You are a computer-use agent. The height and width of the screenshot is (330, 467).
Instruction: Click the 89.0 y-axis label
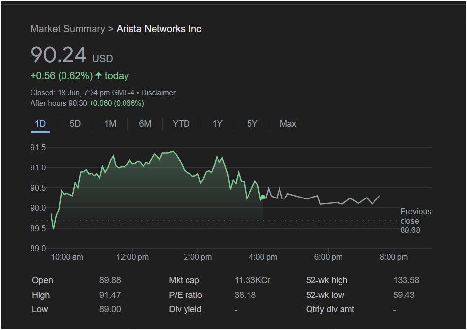point(38,248)
